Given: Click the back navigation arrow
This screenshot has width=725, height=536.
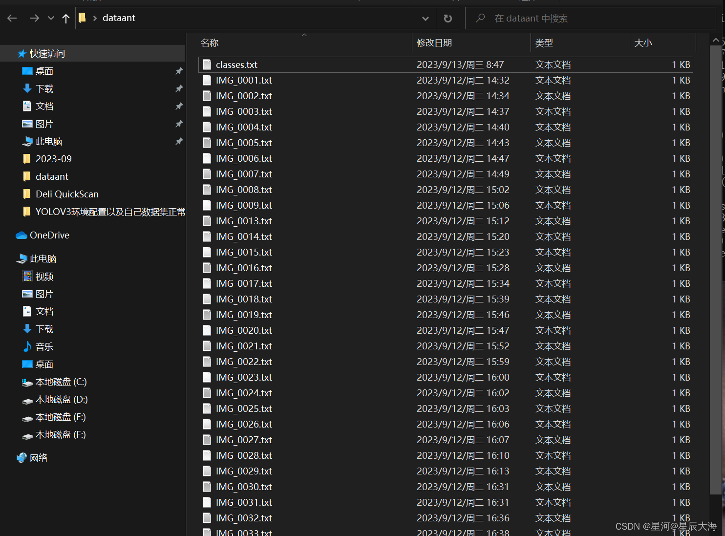Looking at the screenshot, I should coord(12,18).
